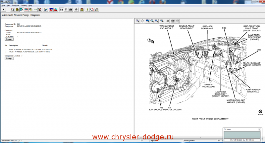The width and height of the screenshot is (265, 143).
Task: Click the yellow question mark help icon
Action: (x=87, y=10)
